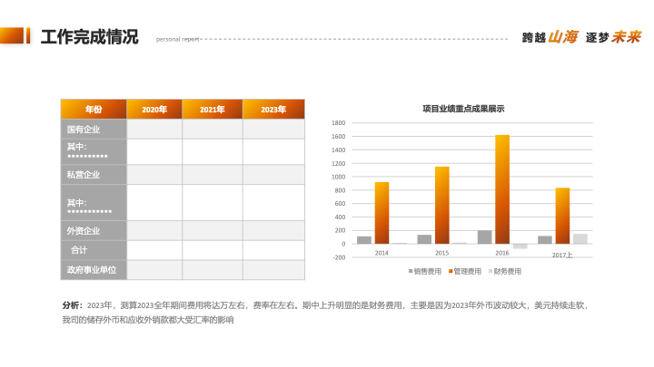Viewport: 654px width, 367px height.
Task: Click the 跨越山海 逐梦未来 slogan
Action: [581, 37]
